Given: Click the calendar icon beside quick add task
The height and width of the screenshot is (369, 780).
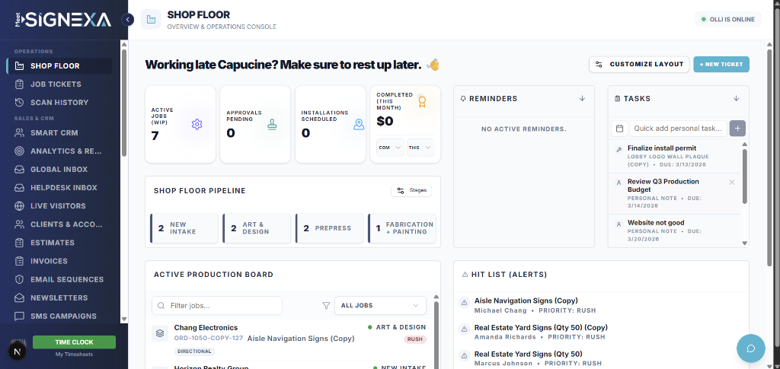Looking at the screenshot, I should (x=619, y=129).
